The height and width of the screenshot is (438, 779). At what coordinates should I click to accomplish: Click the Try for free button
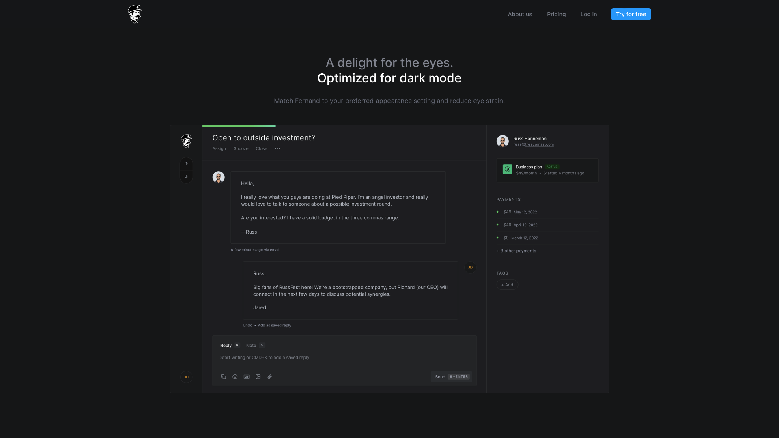pyautogui.click(x=631, y=14)
